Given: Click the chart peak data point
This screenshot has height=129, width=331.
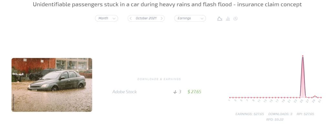Looking at the screenshot, I should coord(303,56).
